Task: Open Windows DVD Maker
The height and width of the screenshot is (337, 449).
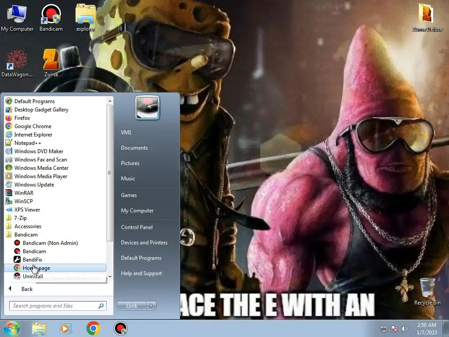Action: [x=55, y=151]
